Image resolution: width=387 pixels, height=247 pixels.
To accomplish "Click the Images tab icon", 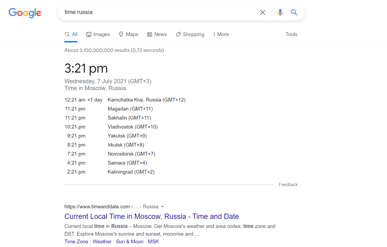I will coord(89,34).
